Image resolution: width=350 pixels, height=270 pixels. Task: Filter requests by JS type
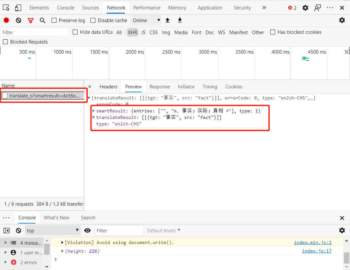[143, 32]
